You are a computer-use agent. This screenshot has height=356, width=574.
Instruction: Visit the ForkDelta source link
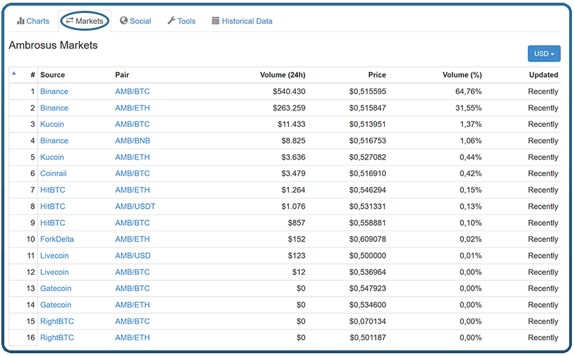57,239
